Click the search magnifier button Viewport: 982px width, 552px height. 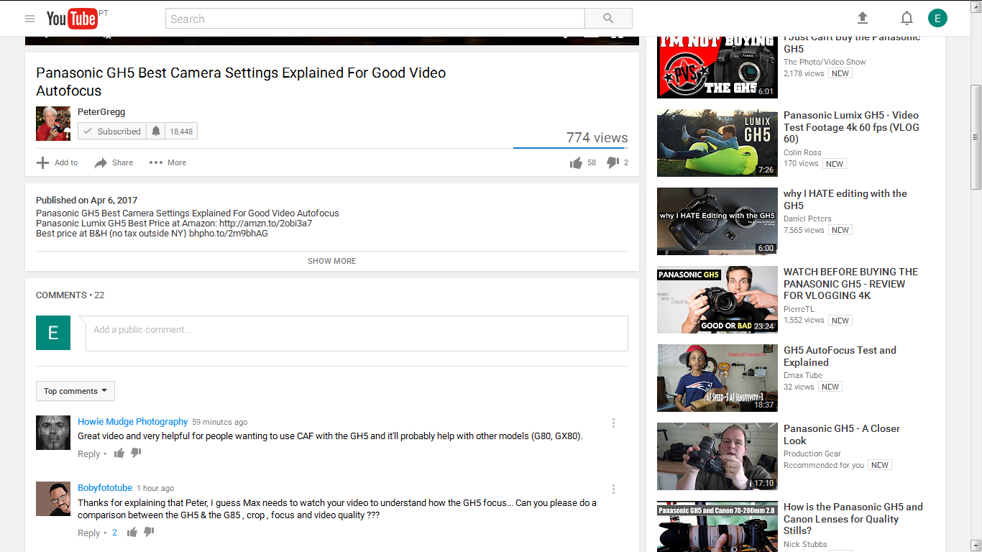pos(608,19)
